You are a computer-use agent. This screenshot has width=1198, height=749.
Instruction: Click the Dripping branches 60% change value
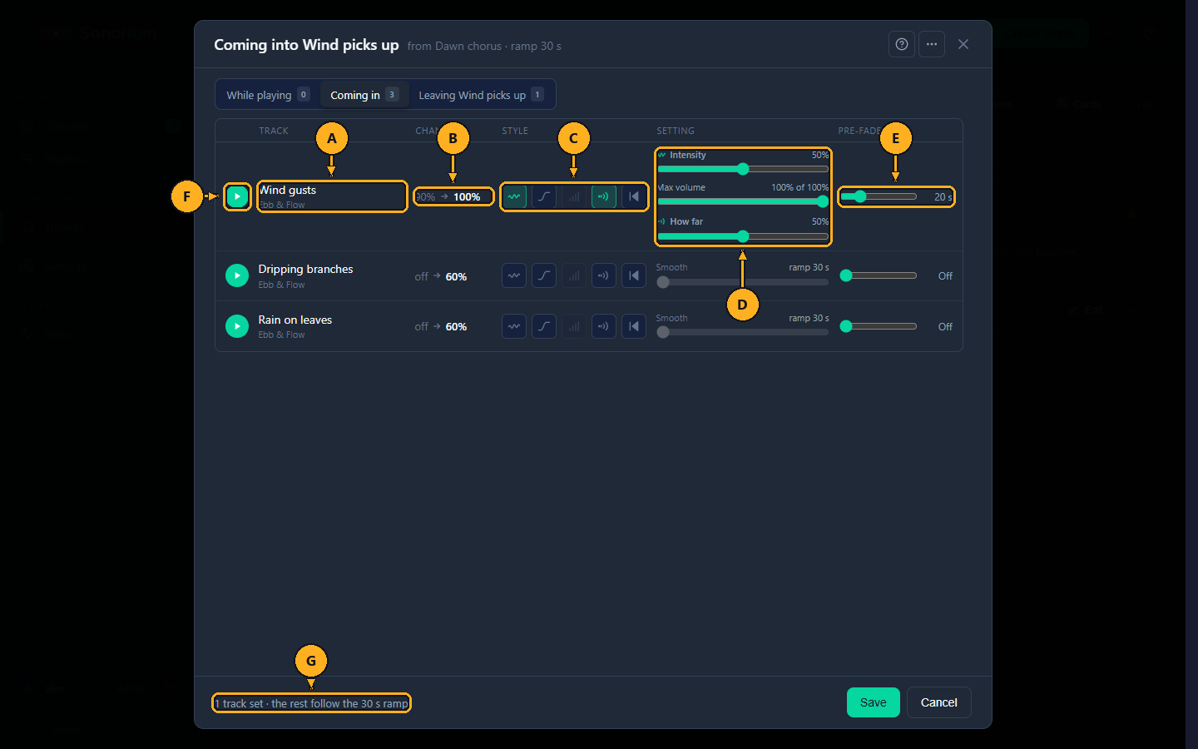456,277
